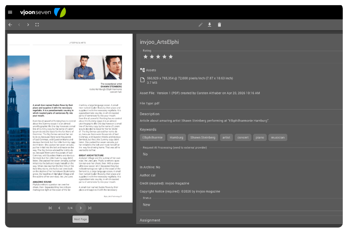357x238 pixels.
Task: Click the fourth rating star
Action: 164,57
